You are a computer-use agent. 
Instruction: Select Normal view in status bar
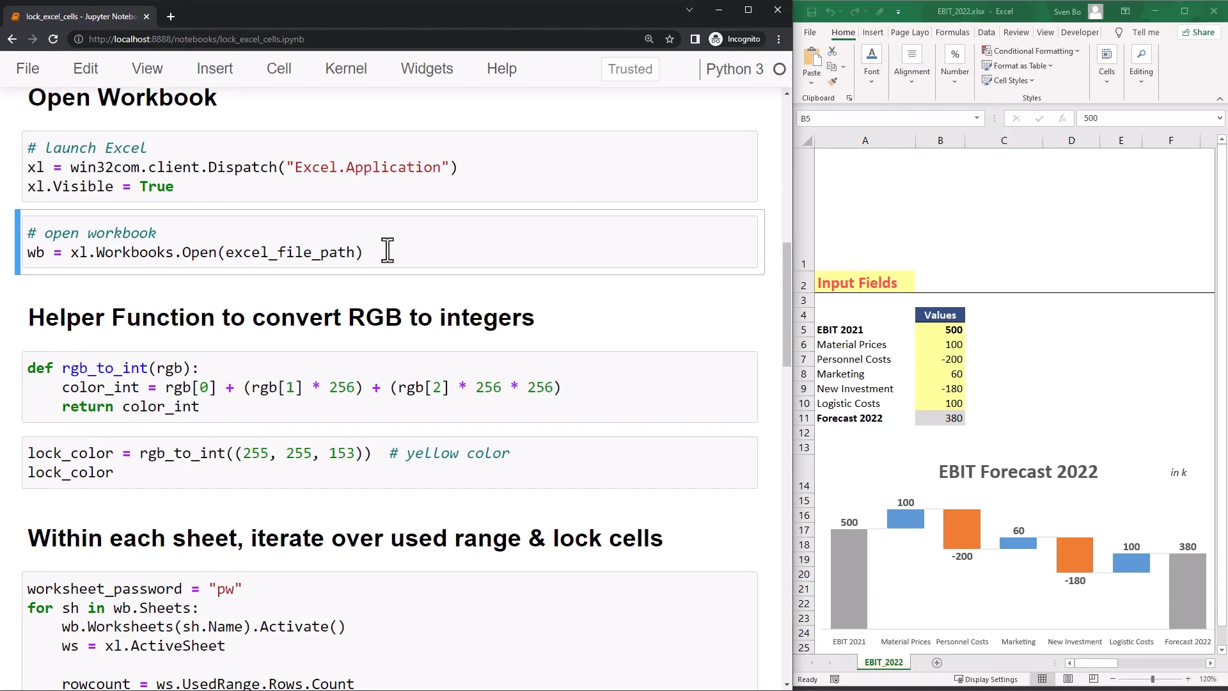tap(1043, 679)
